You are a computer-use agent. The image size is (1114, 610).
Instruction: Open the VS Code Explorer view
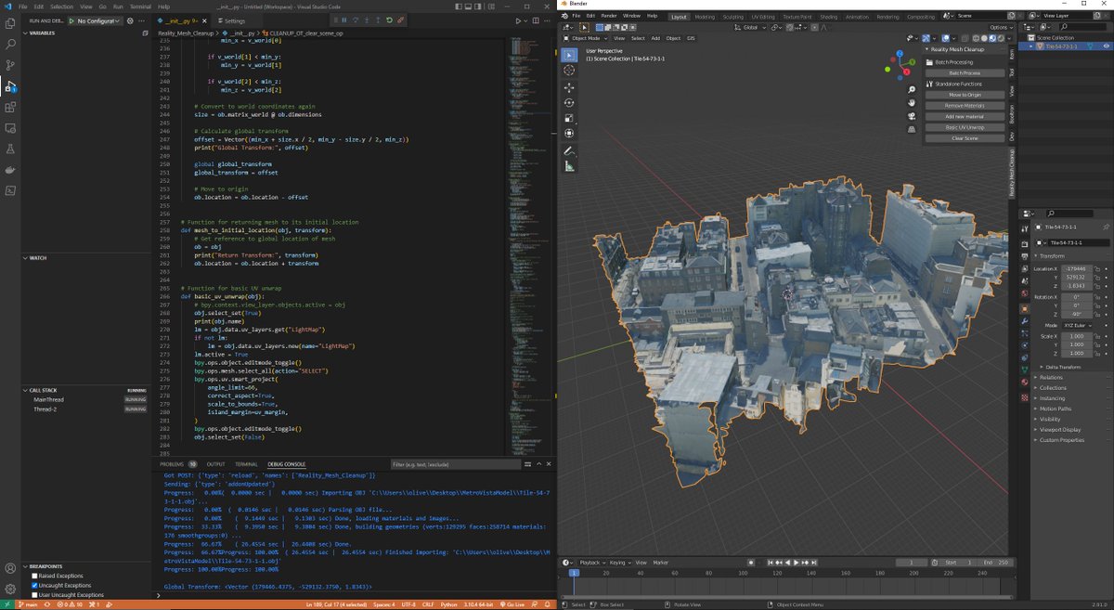click(x=10, y=23)
